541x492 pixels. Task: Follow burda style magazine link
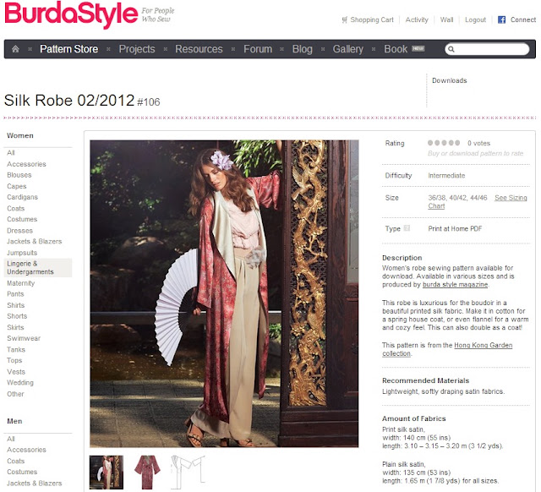455,284
